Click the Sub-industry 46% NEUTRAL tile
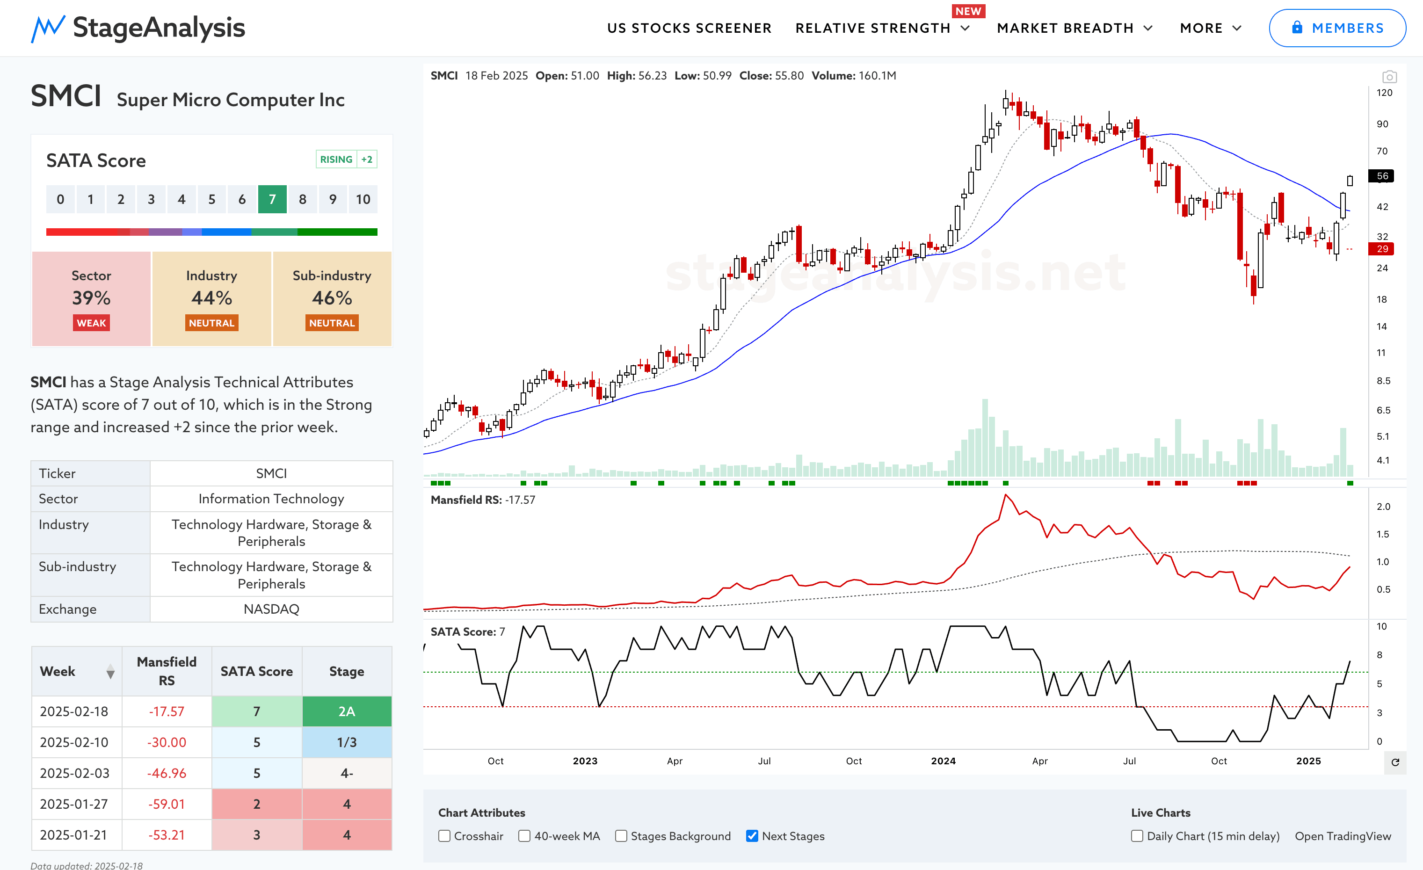Image resolution: width=1423 pixels, height=870 pixels. point(332,298)
